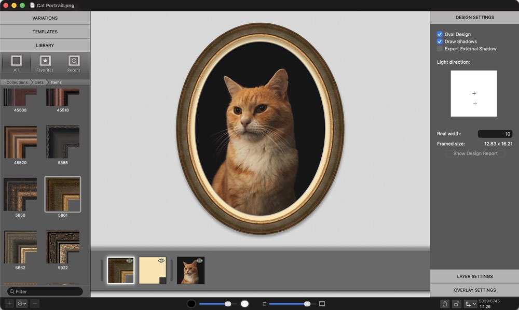
Task: Click the unlock padlock icon near bottom right
Action: click(457, 303)
